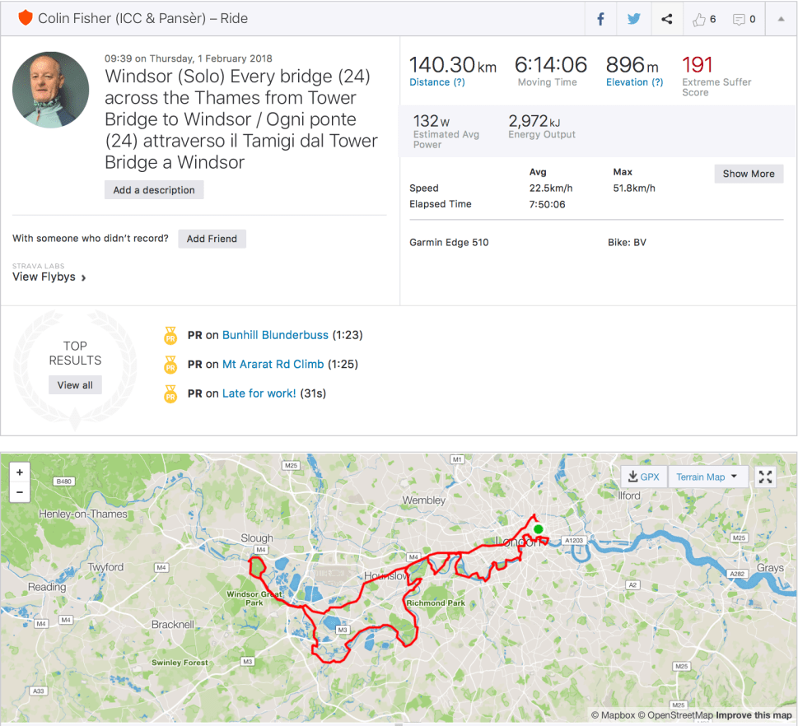This screenshot has height=726, width=798.
Task: Open the share options icon
Action: tap(667, 19)
